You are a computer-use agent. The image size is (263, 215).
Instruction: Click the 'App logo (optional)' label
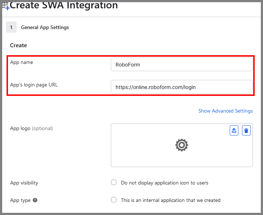click(32, 128)
